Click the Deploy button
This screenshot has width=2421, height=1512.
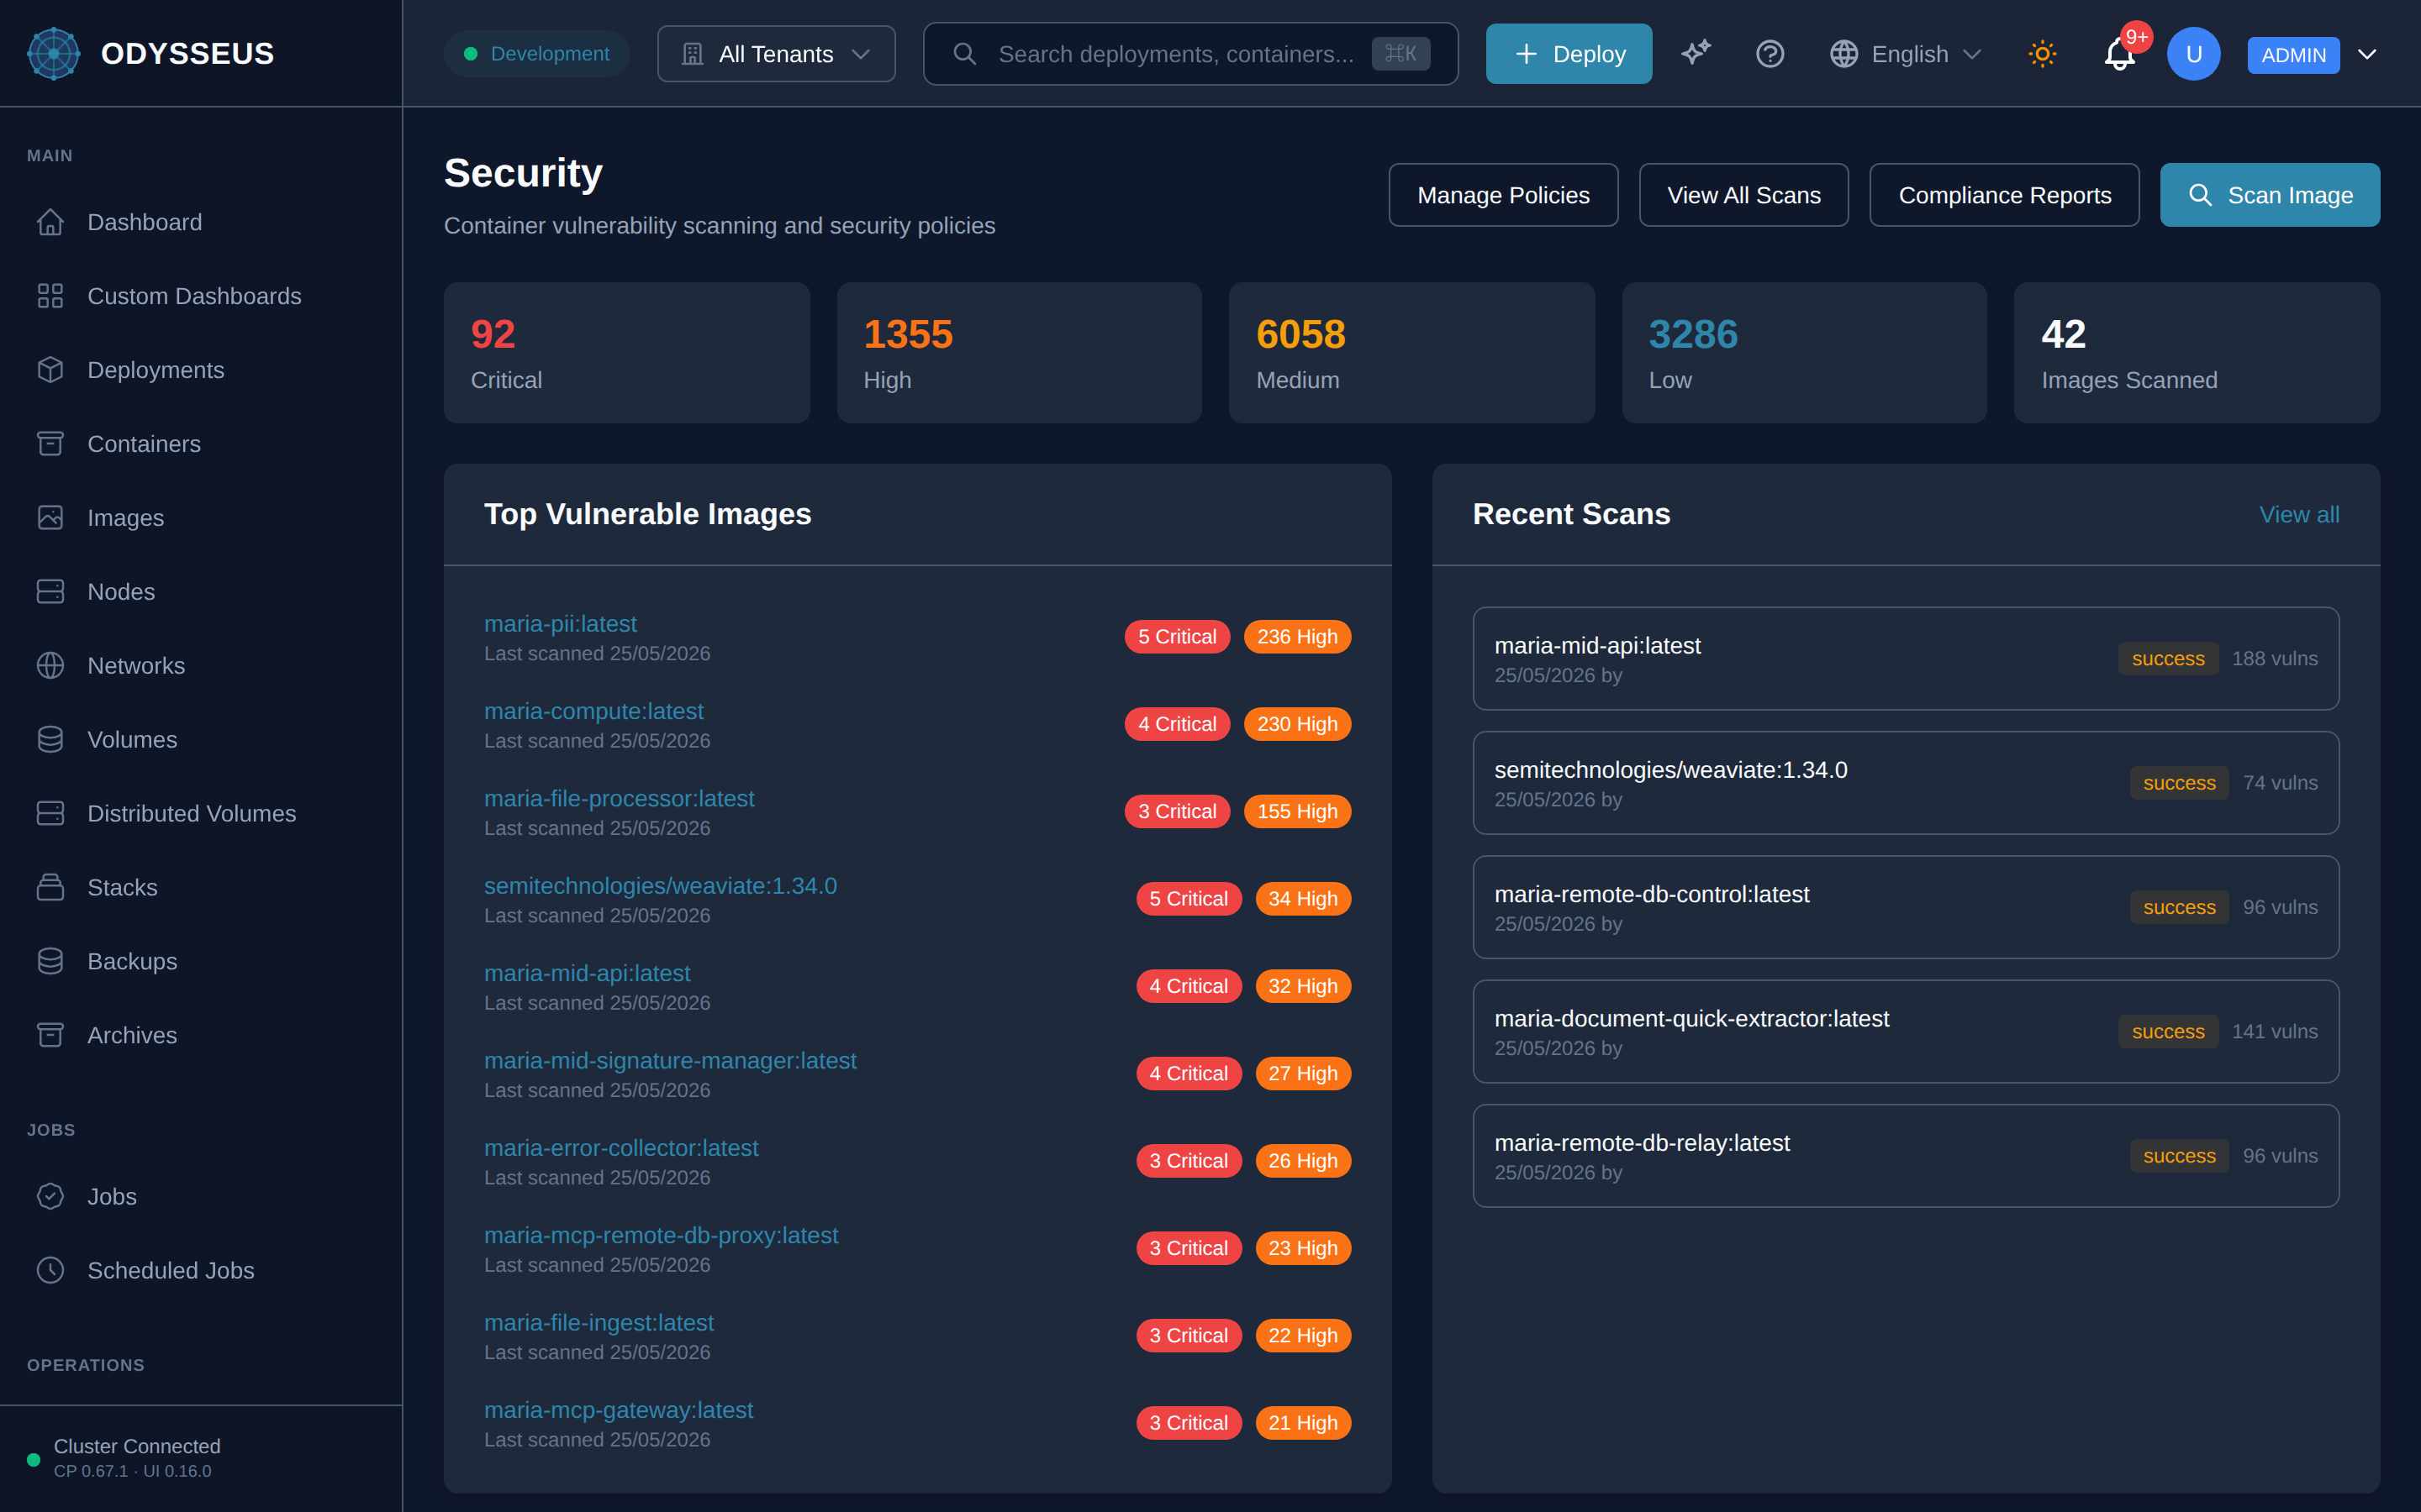1569,54
